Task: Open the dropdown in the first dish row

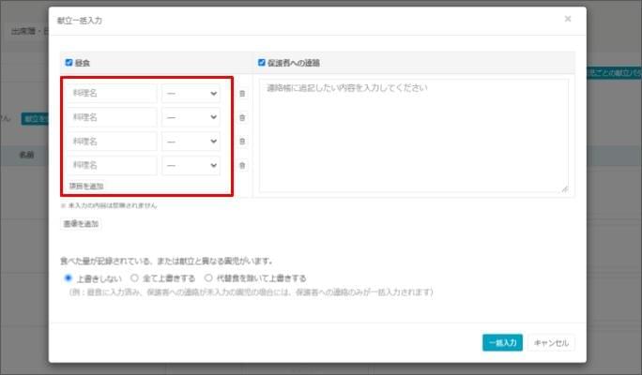Action: pyautogui.click(x=191, y=93)
